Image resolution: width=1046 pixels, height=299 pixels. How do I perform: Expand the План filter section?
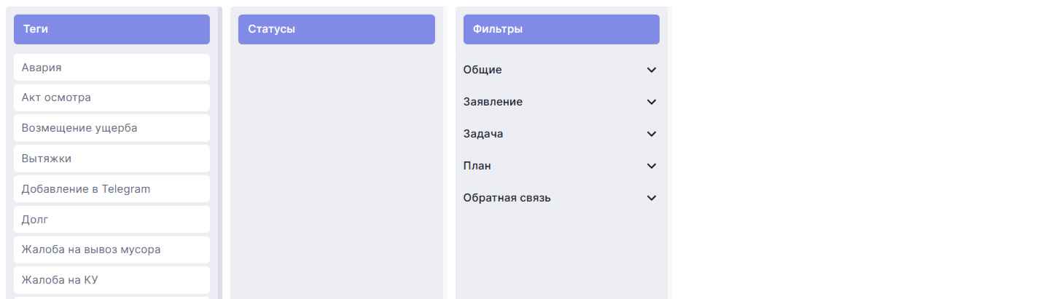pyautogui.click(x=477, y=166)
